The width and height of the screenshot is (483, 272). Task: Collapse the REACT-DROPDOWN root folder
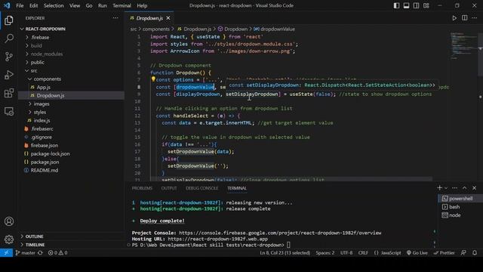(45, 29)
